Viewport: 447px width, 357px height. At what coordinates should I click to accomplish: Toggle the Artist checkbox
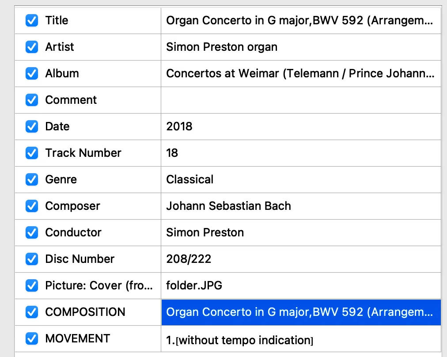32,47
